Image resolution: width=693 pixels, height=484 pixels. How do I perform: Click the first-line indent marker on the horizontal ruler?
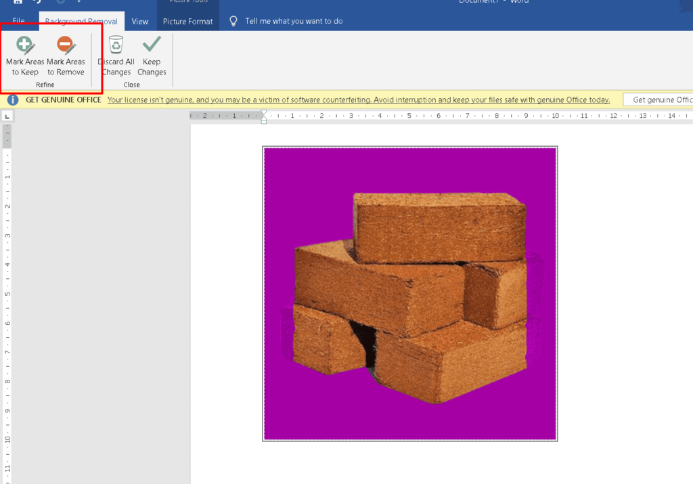coord(263,112)
